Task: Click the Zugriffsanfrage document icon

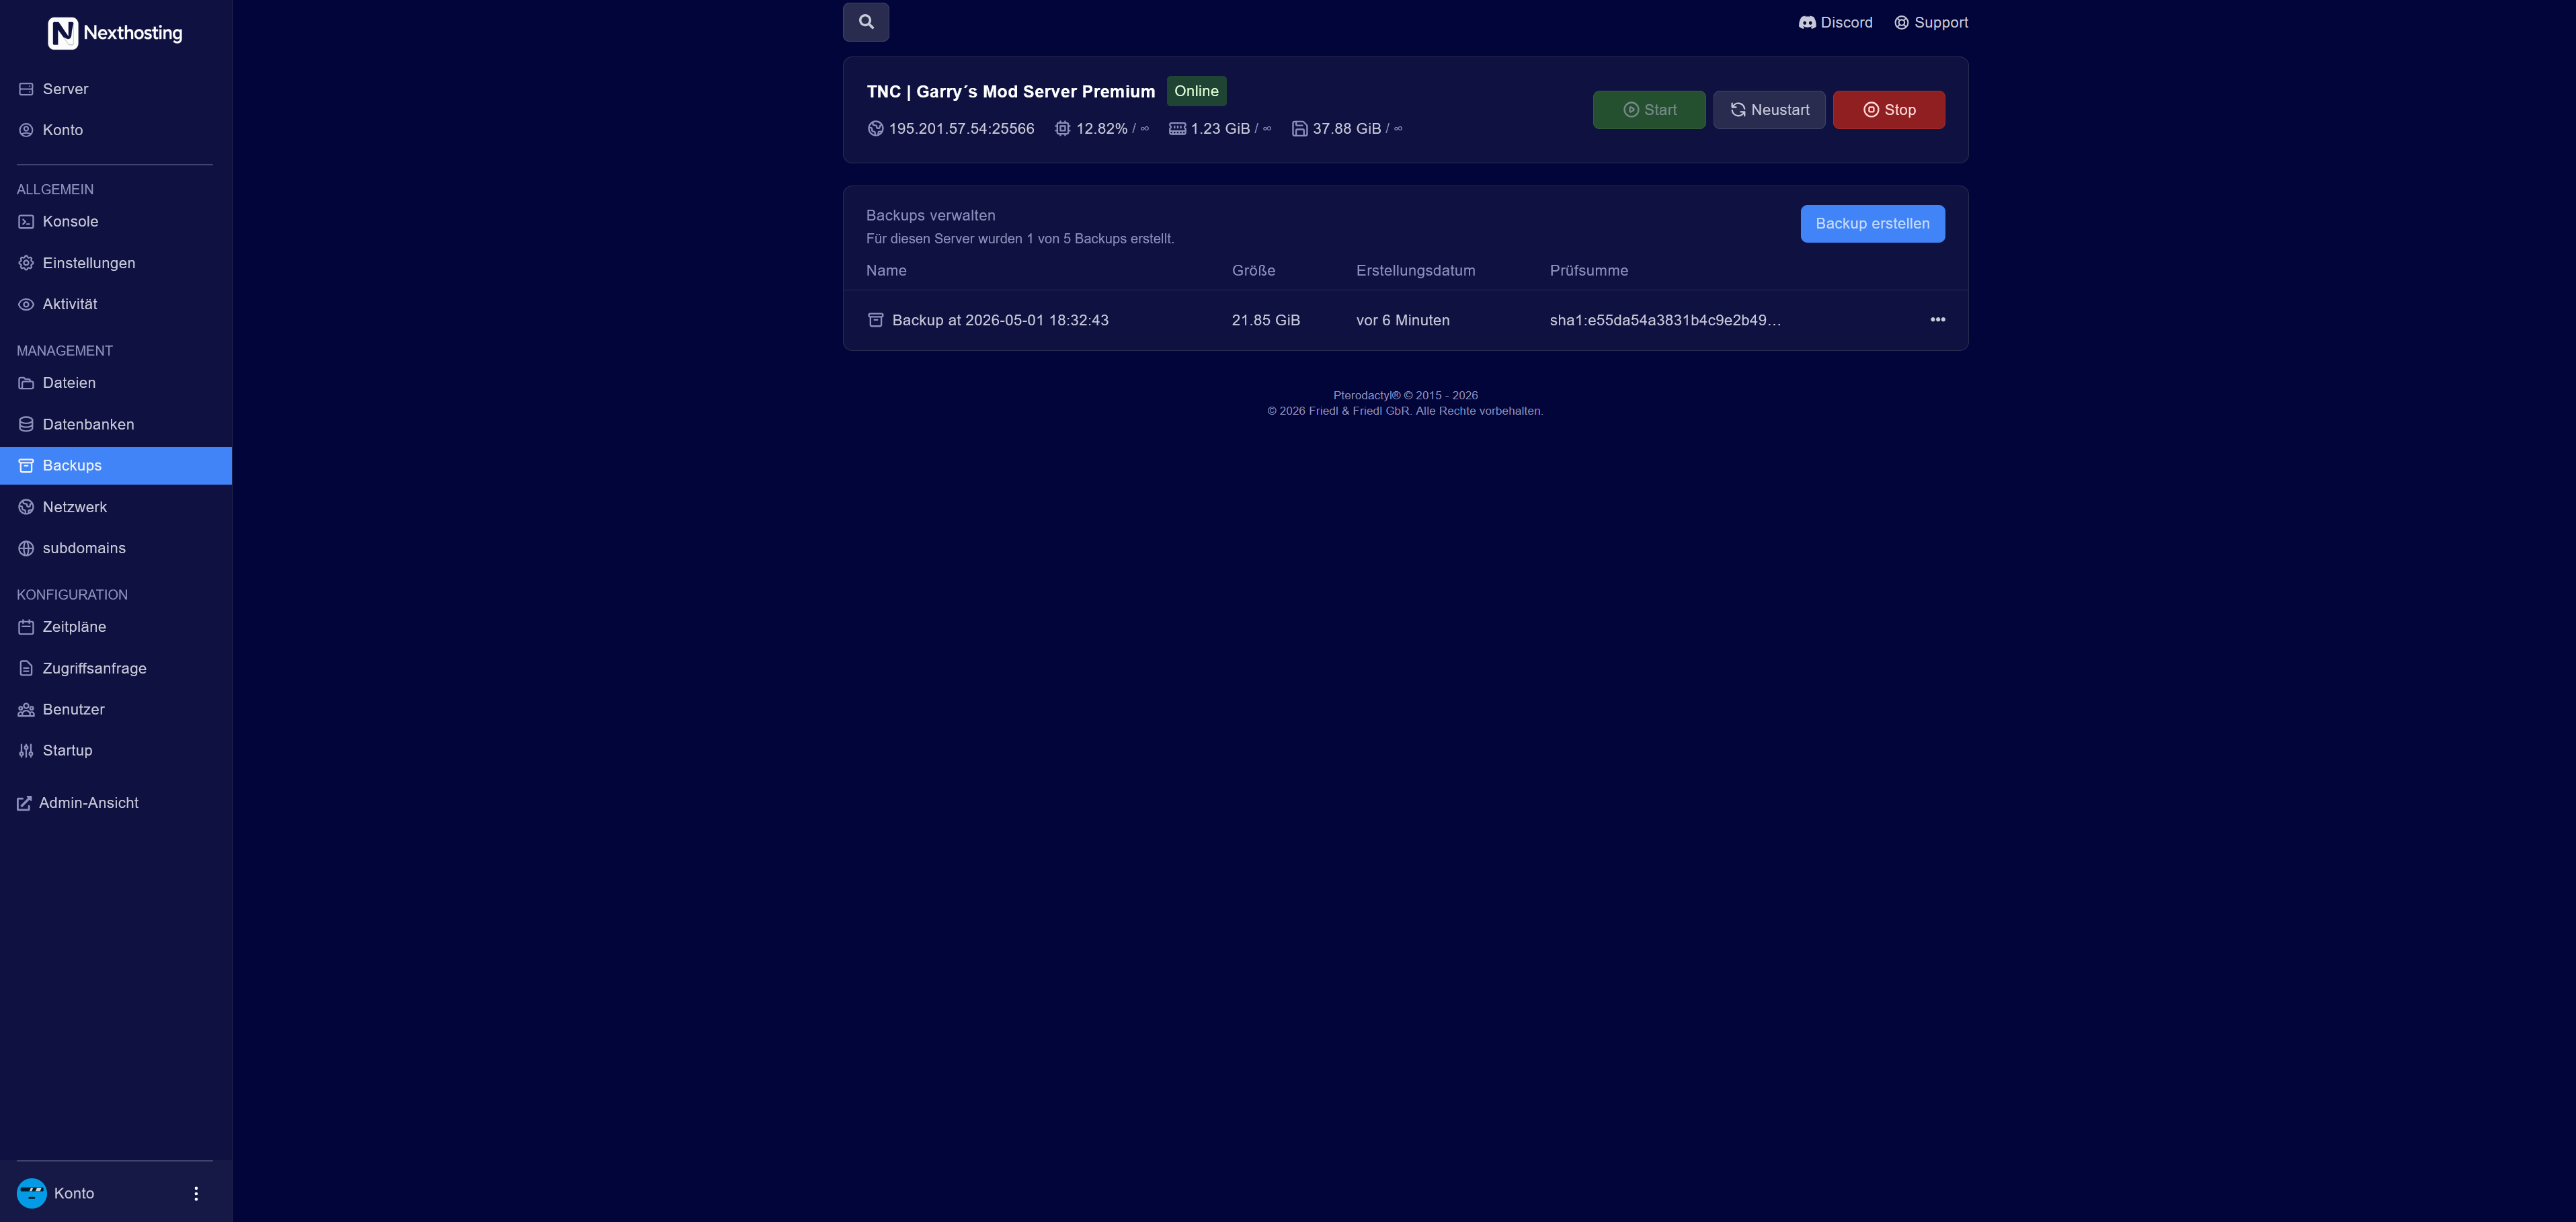Action: [x=26, y=668]
